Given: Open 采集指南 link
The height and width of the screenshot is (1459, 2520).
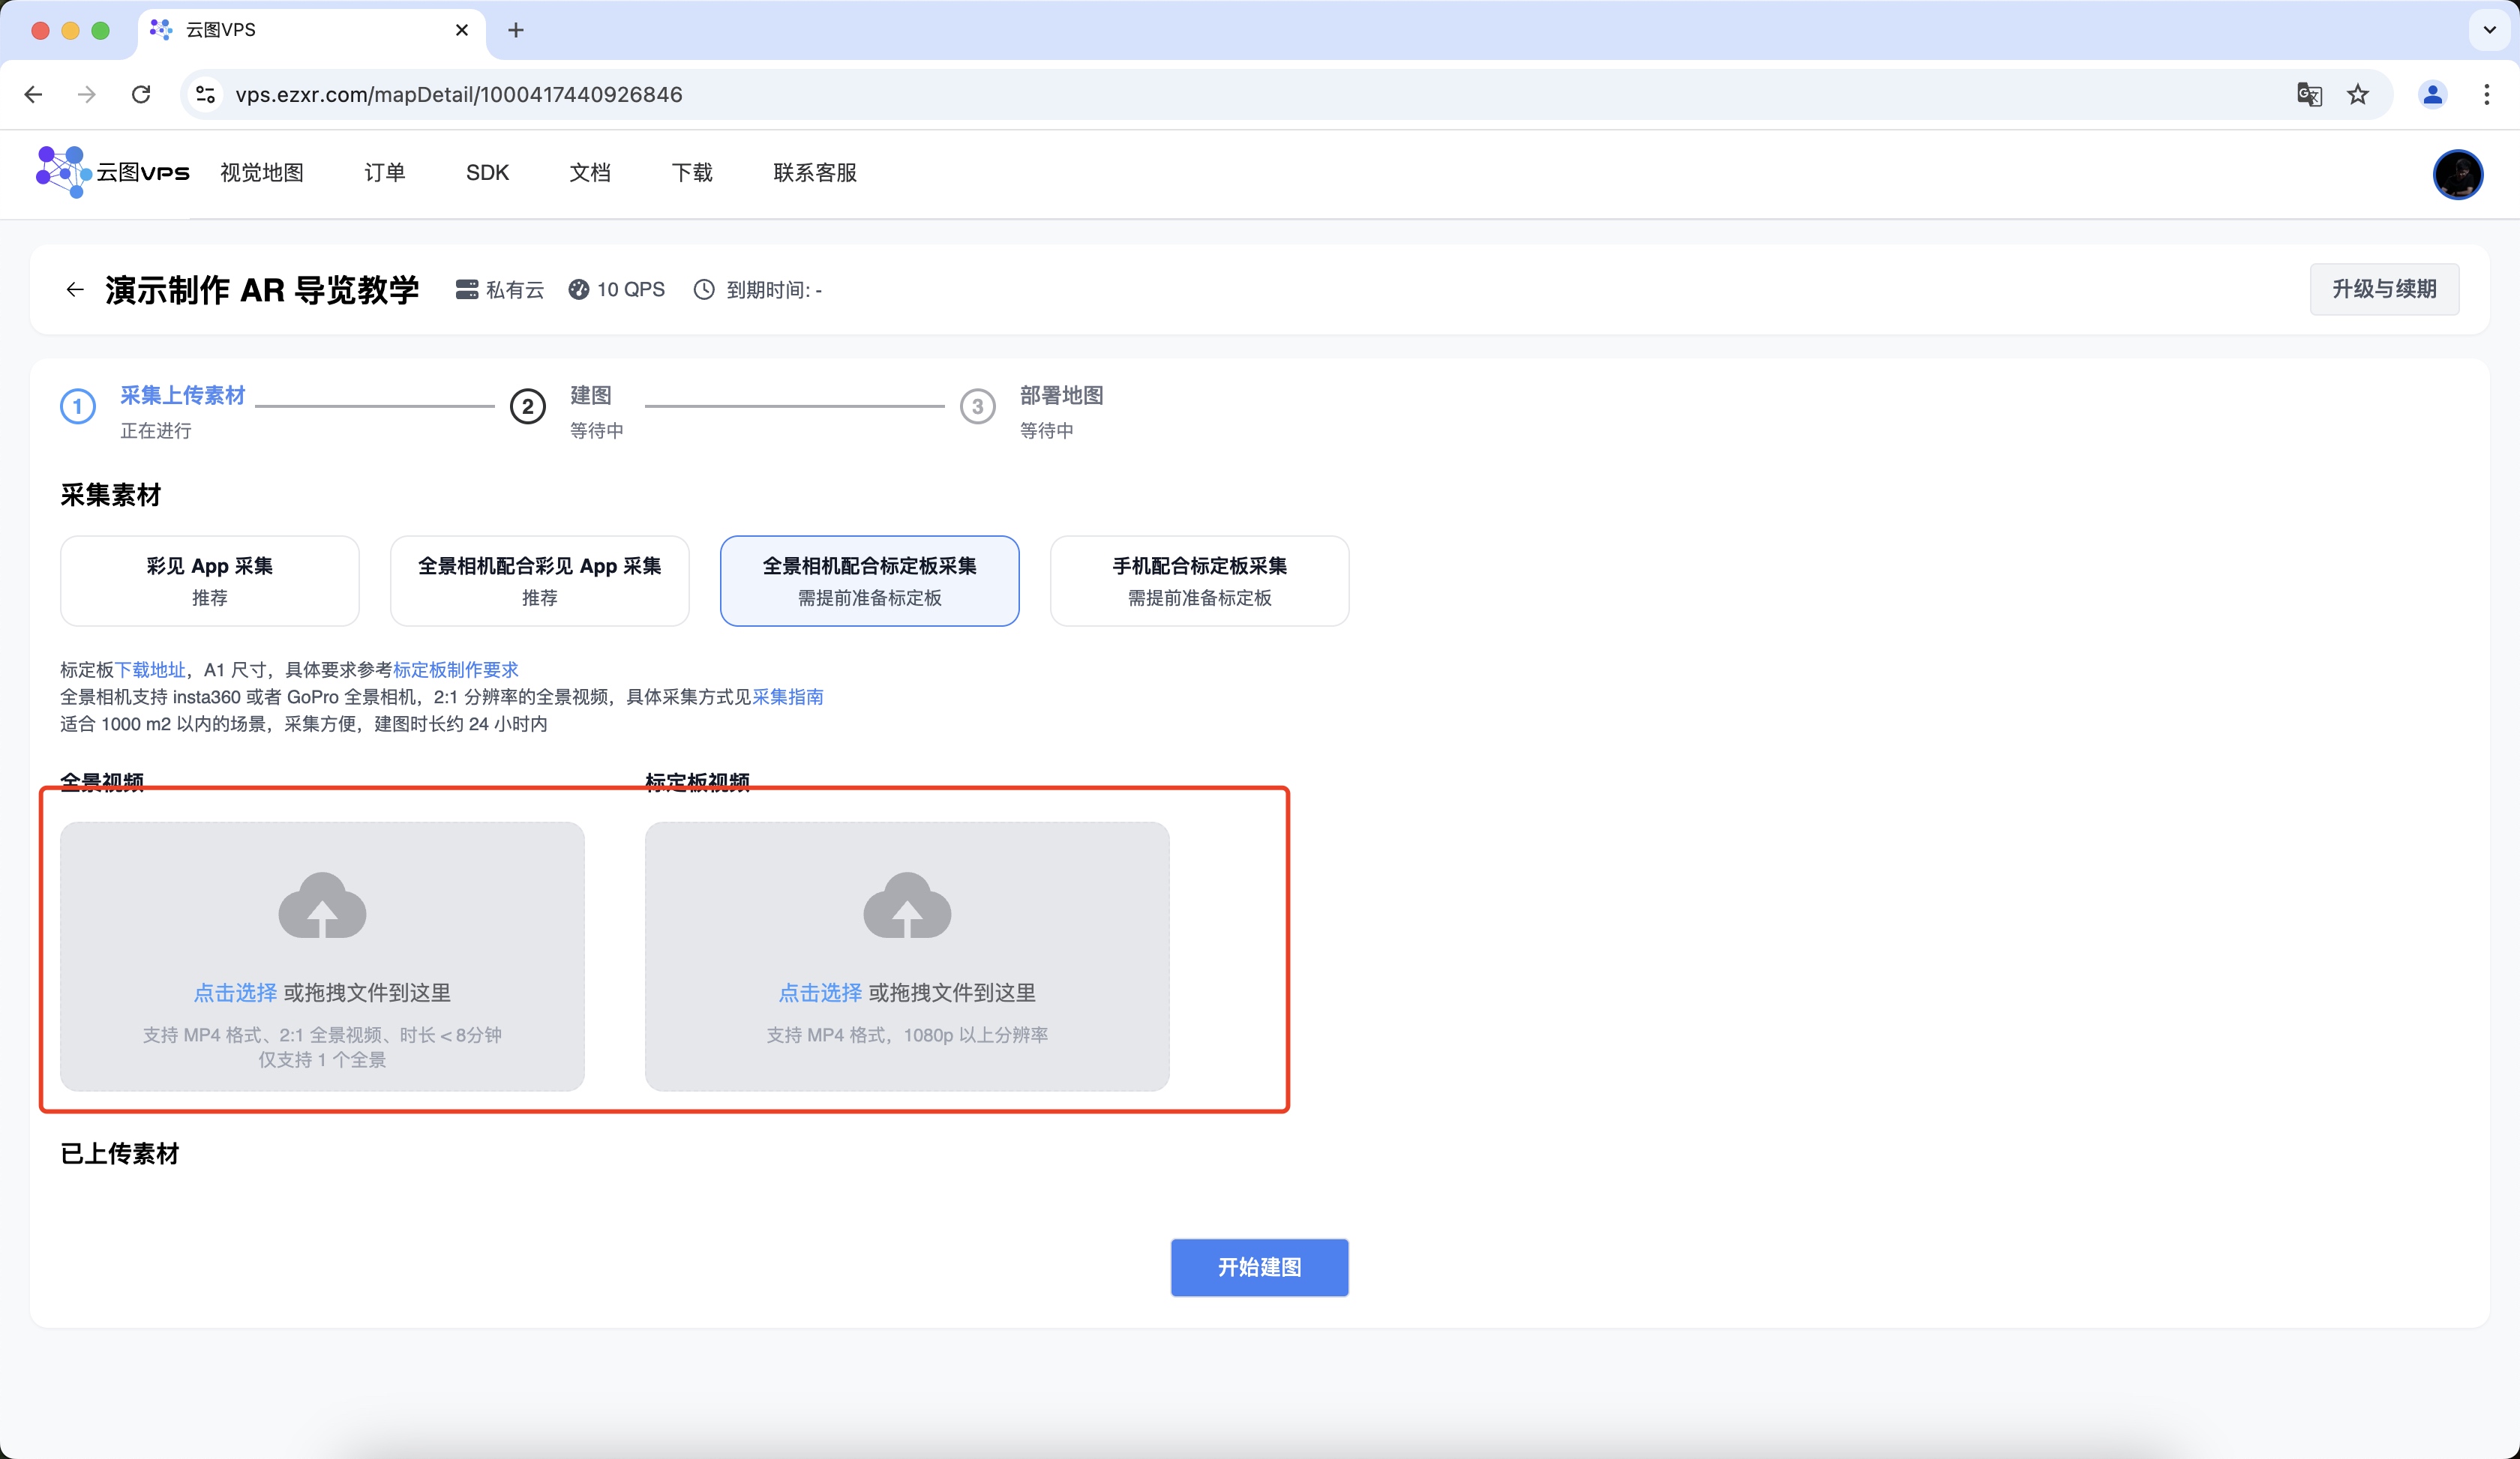Looking at the screenshot, I should pyautogui.click(x=788, y=697).
